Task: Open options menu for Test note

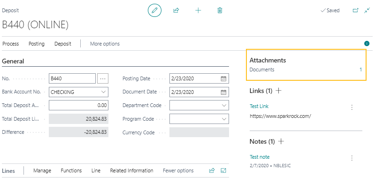Action: point(352,158)
